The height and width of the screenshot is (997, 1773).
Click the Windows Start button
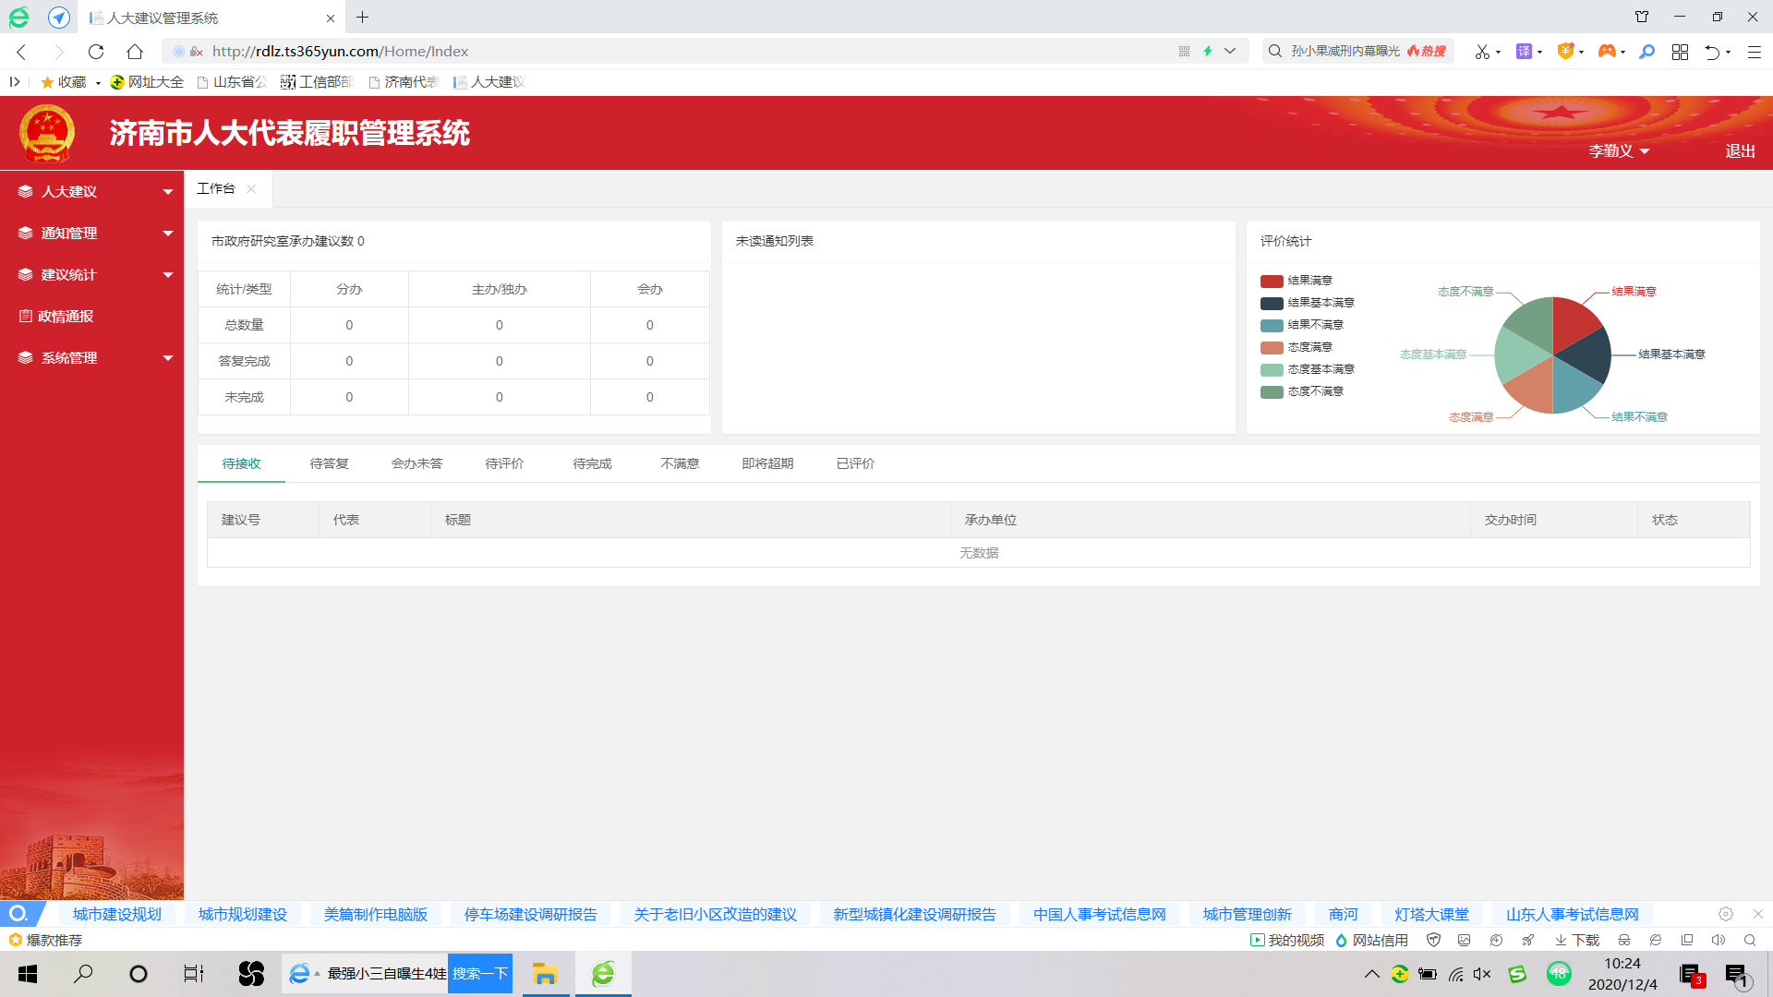coord(28,974)
